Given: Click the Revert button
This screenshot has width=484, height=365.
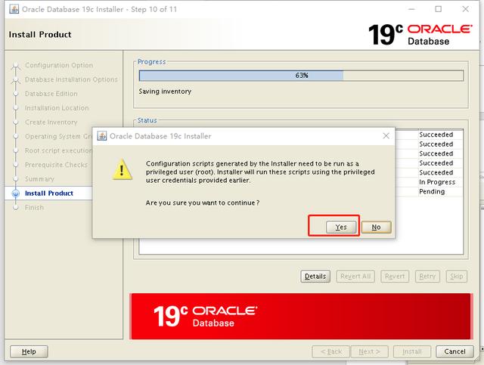Looking at the screenshot, I should click(395, 276).
